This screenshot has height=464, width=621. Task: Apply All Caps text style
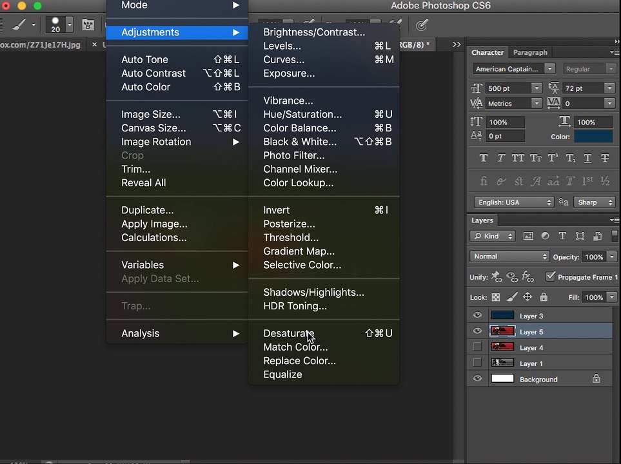point(518,159)
